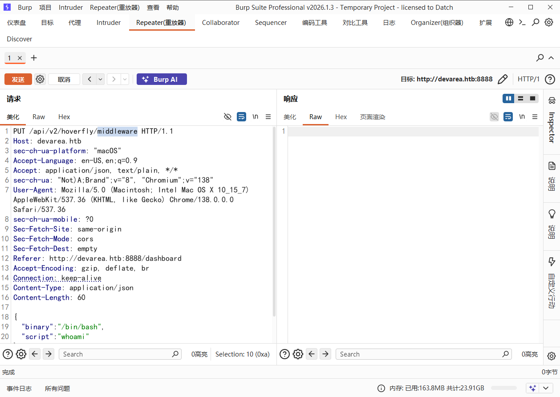Open HTTP/1 protocol selector

[528, 79]
